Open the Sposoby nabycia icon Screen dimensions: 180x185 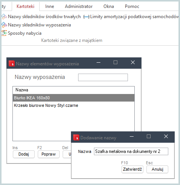pos(4,33)
